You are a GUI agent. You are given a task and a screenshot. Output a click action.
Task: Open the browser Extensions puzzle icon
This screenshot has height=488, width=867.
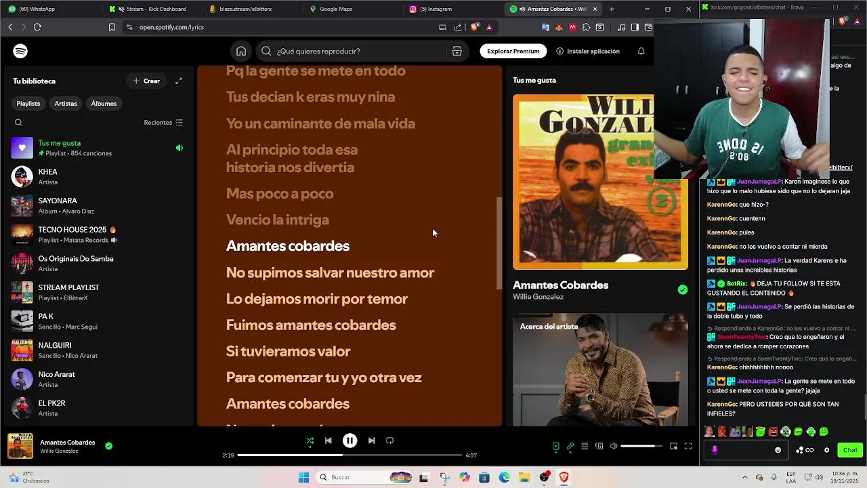587,27
